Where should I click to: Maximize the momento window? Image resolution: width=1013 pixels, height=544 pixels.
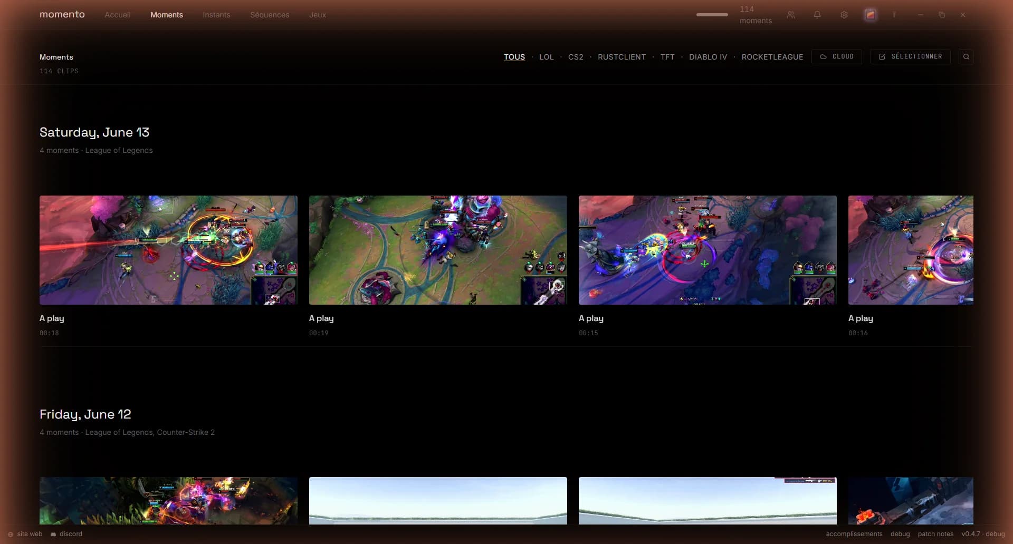(x=942, y=15)
